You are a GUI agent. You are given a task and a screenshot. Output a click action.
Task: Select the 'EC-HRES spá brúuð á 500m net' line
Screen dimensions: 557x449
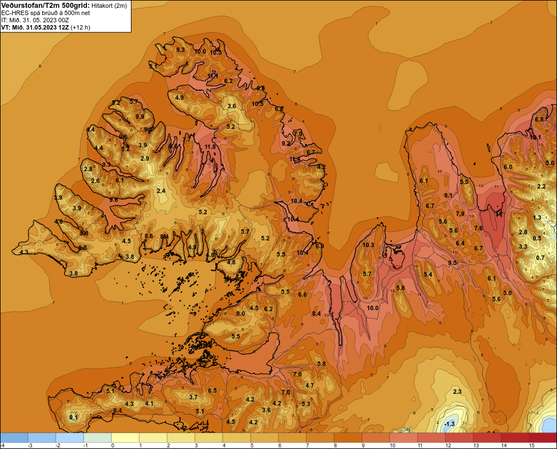tap(46, 13)
